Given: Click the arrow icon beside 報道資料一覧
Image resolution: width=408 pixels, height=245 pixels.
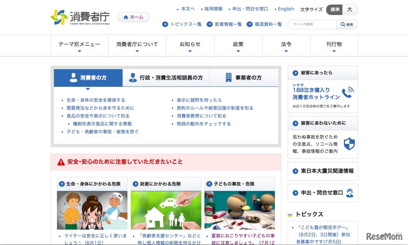Looking at the screenshot, I should (x=250, y=24).
